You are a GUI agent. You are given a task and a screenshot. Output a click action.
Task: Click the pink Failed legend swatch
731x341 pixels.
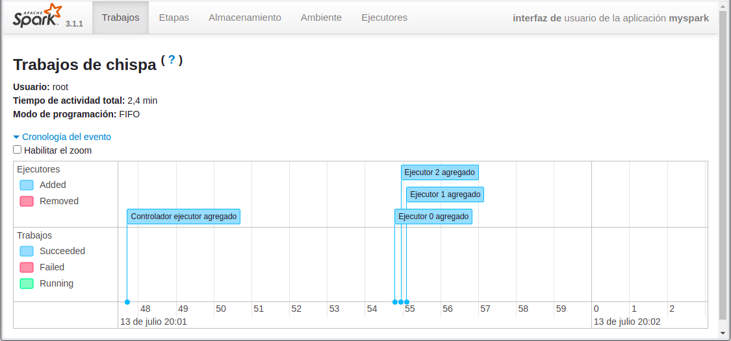click(27, 267)
